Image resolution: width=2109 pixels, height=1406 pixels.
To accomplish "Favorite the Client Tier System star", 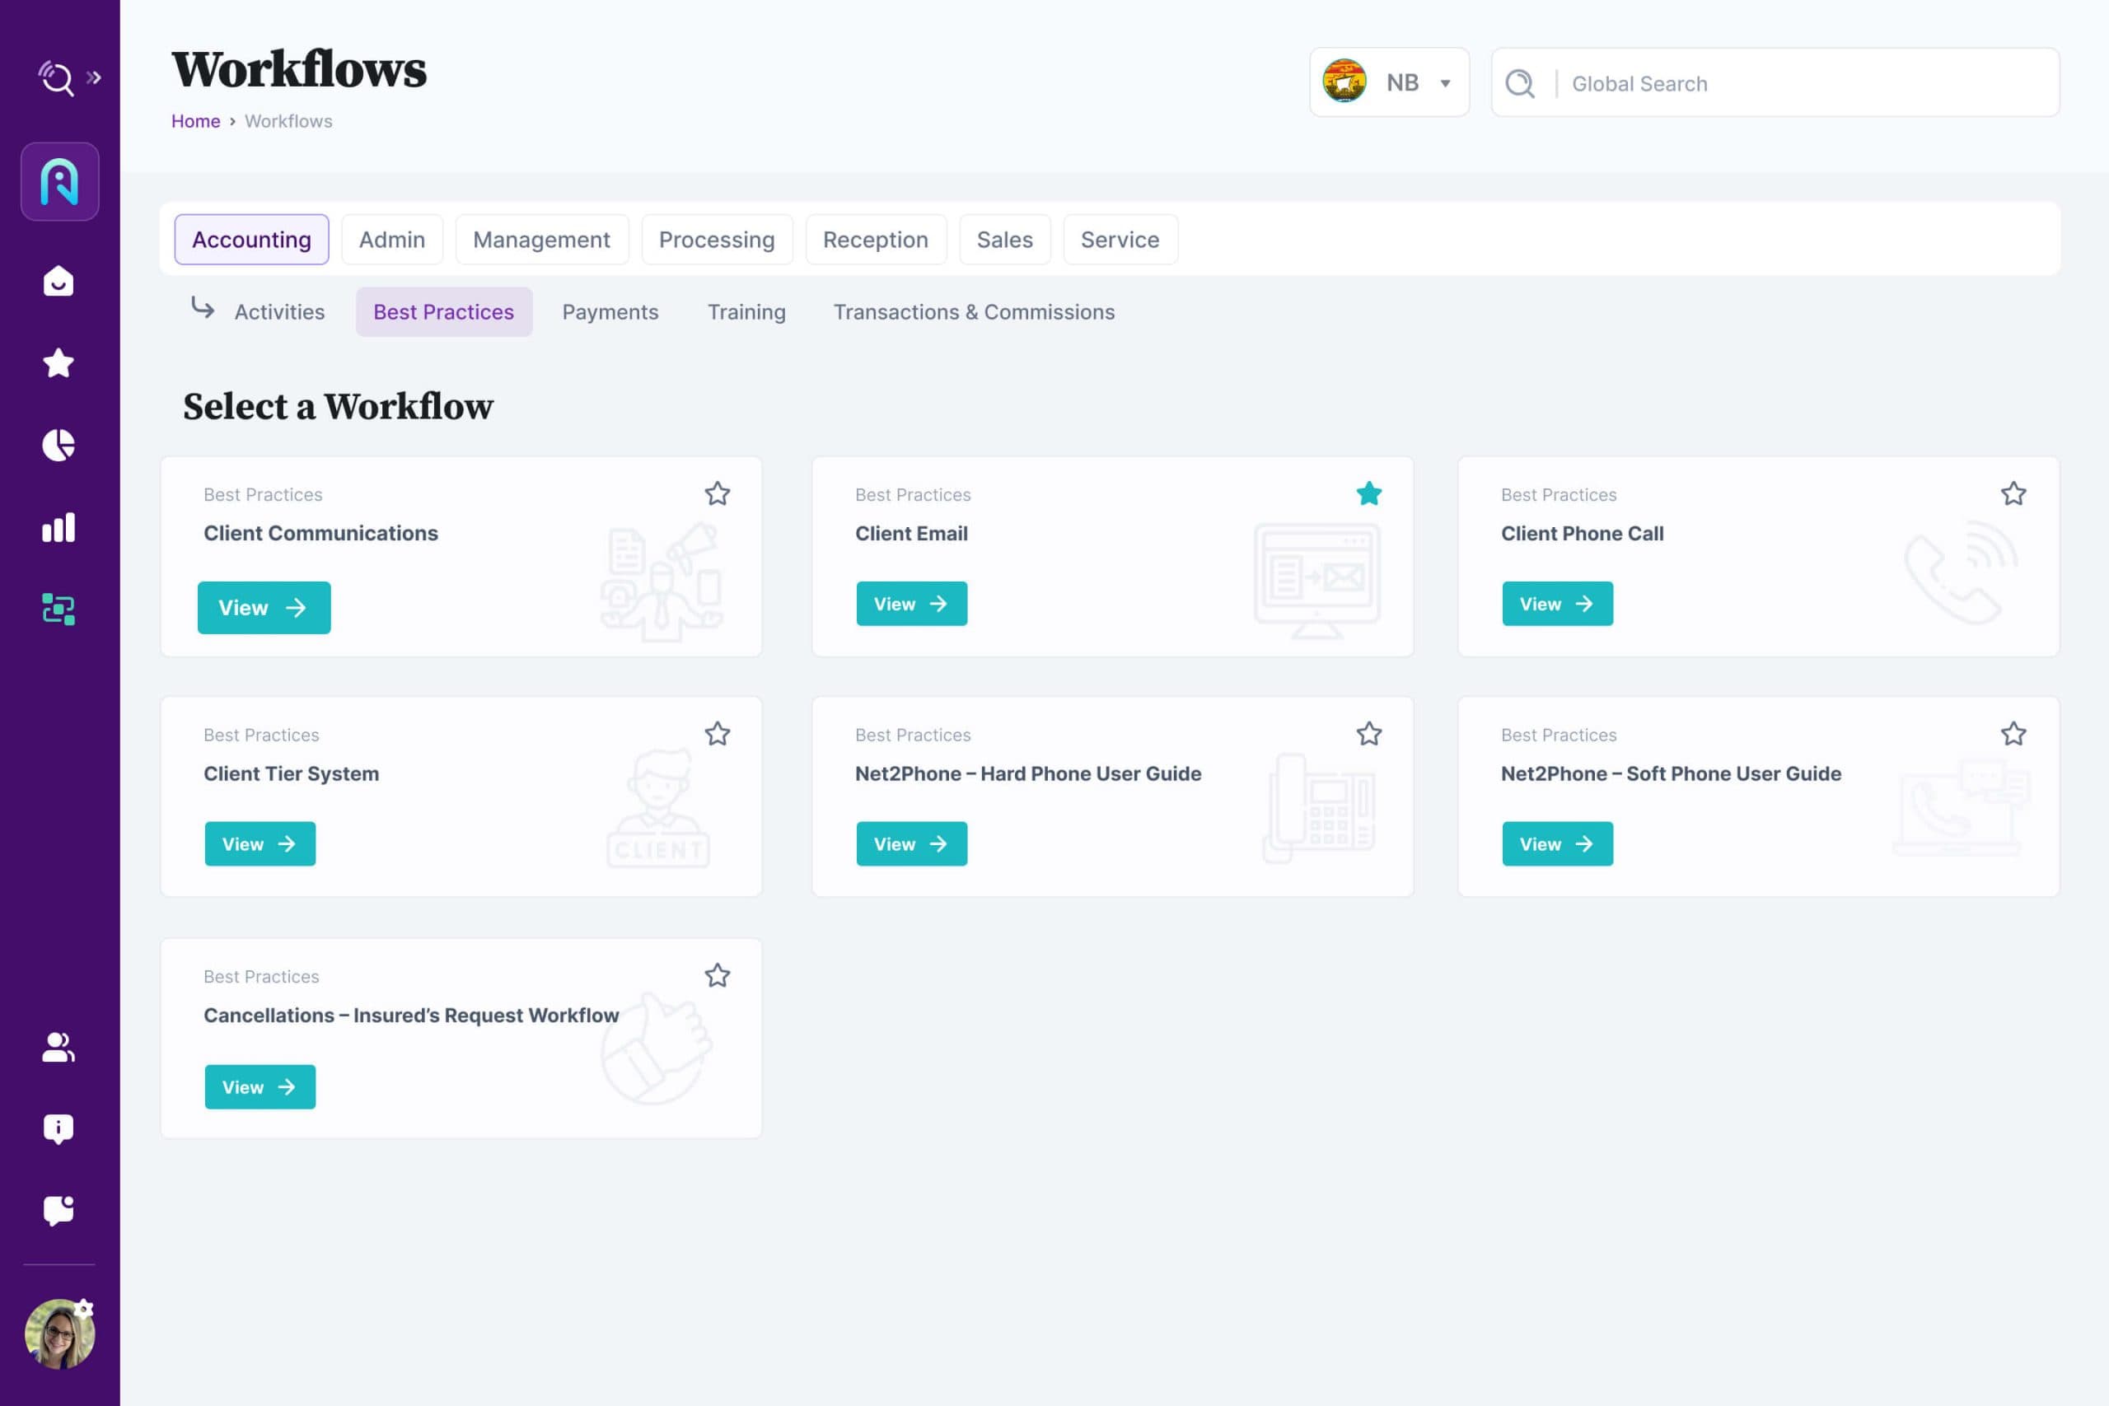I will pyautogui.click(x=717, y=735).
